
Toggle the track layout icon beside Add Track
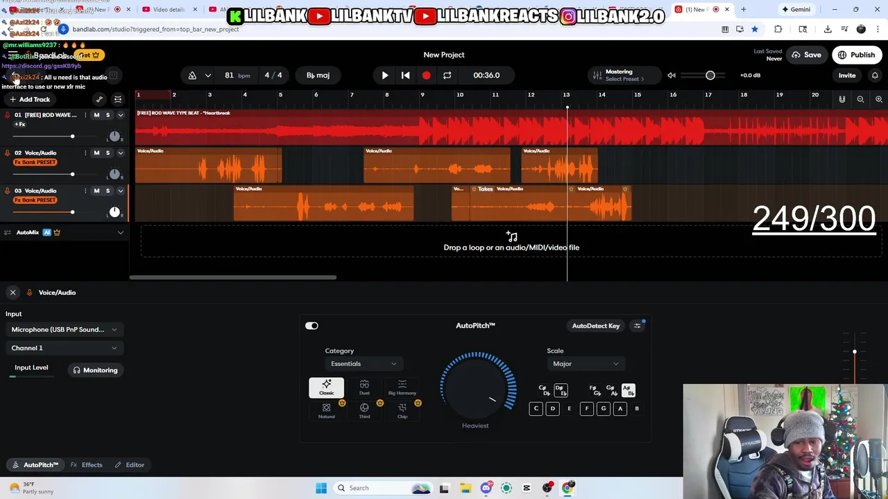(x=118, y=99)
